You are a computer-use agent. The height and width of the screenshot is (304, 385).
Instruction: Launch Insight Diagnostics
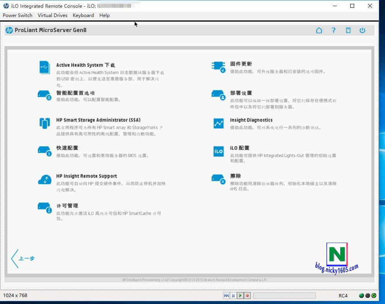[x=251, y=120]
